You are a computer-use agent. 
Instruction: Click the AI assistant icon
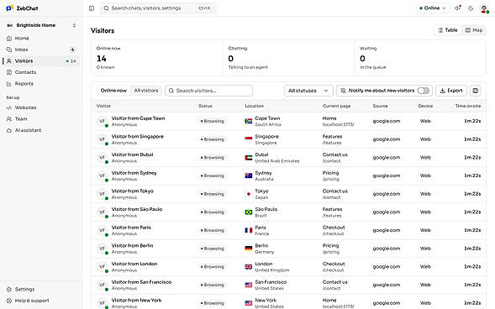(x=9, y=130)
